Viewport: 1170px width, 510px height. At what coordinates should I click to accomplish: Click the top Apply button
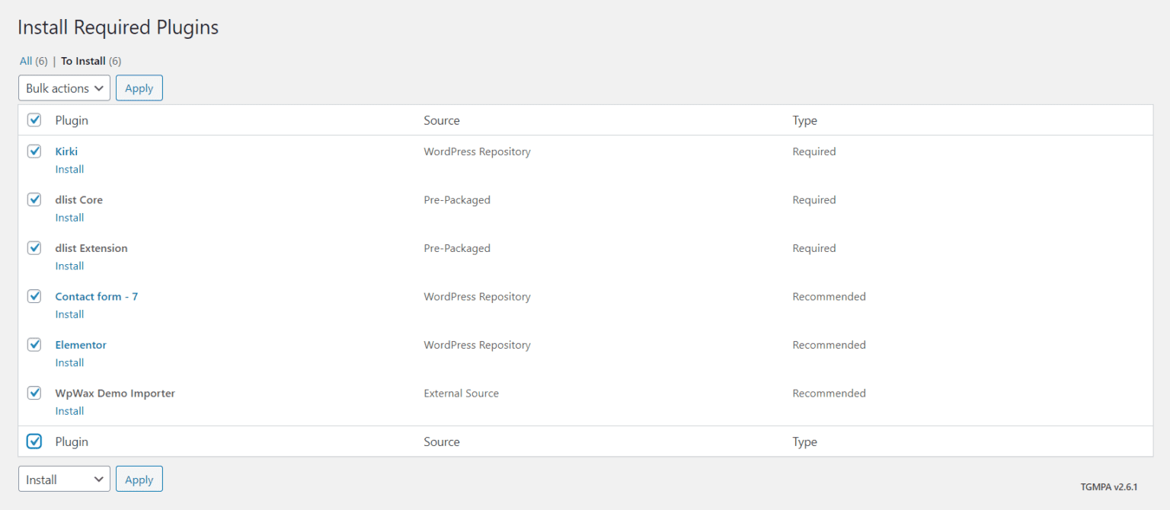click(x=139, y=88)
